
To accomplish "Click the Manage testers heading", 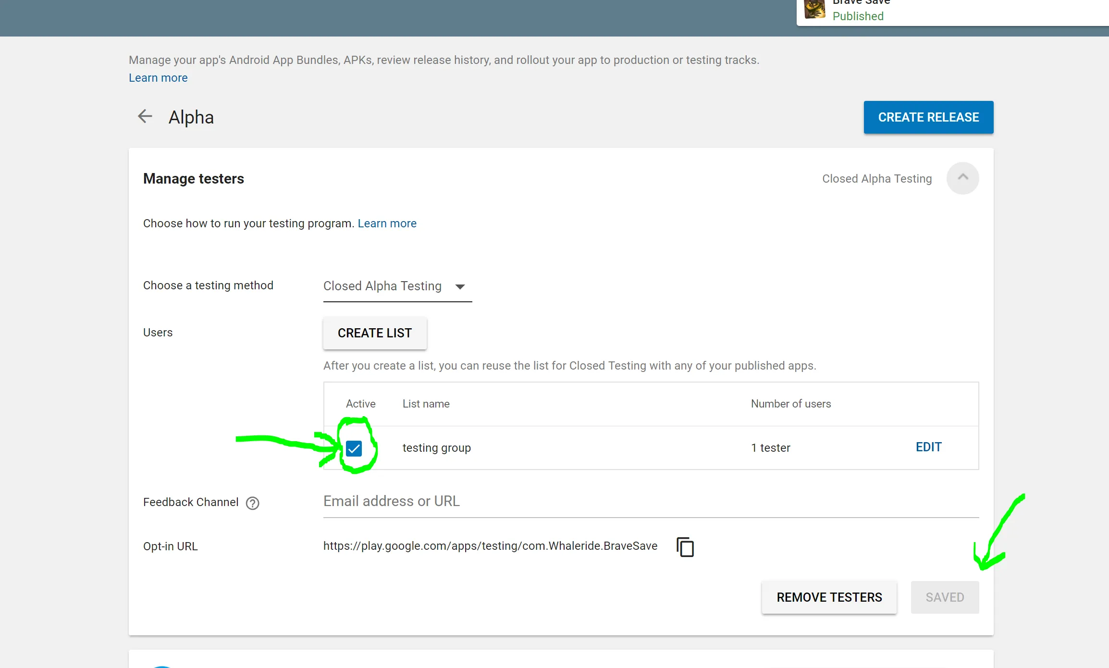I will (x=194, y=179).
